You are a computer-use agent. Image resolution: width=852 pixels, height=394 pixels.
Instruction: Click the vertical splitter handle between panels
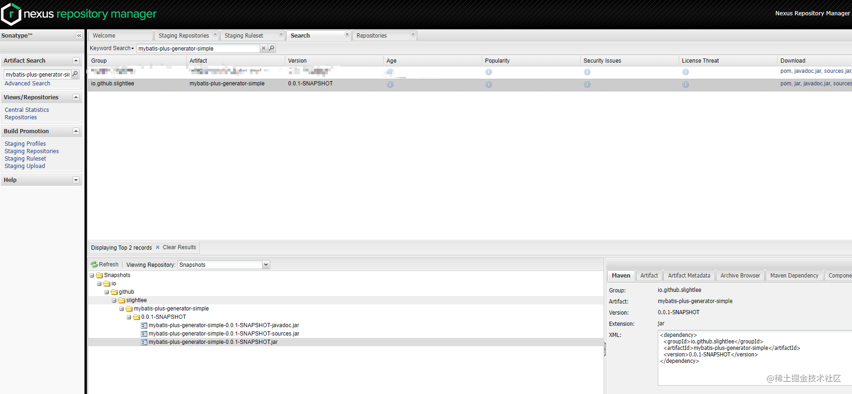(605, 349)
